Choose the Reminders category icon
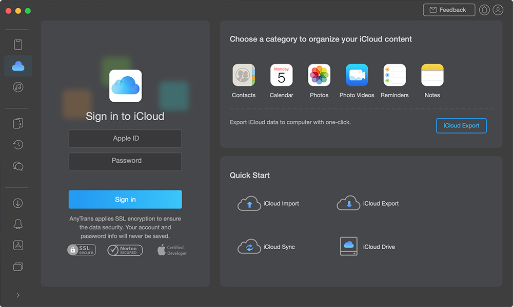 coord(394,75)
